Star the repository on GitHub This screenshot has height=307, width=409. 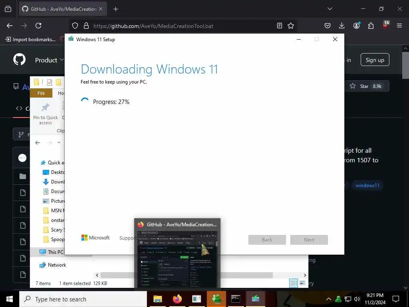(367, 86)
